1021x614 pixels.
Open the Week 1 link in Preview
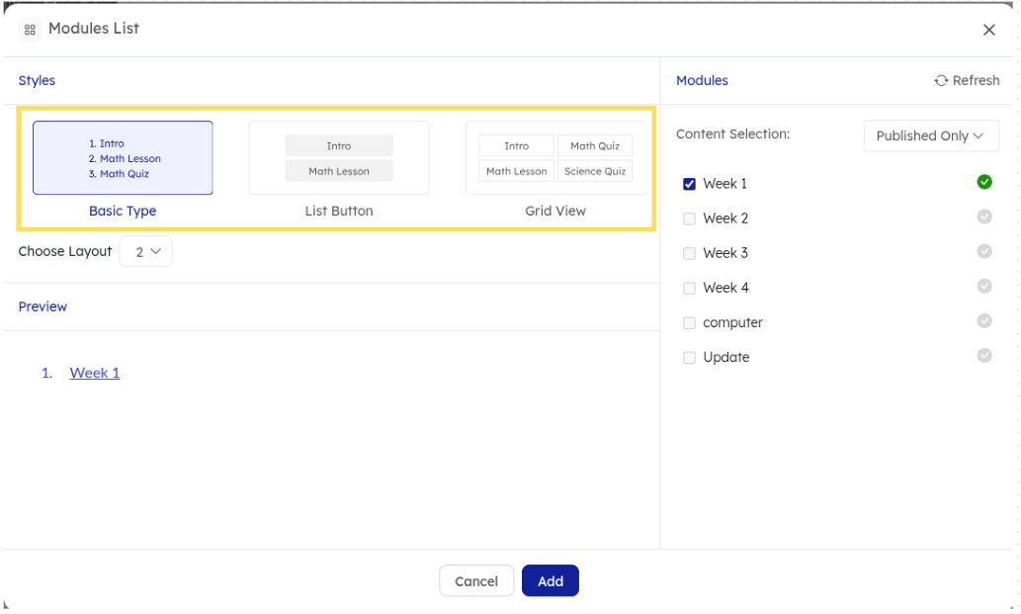[95, 373]
